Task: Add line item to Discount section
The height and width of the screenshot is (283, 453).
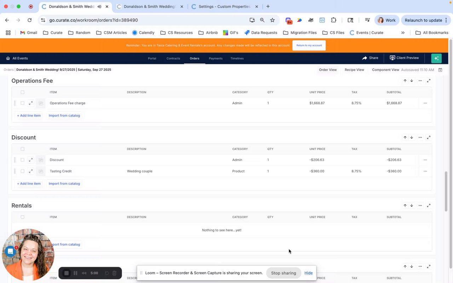Action: pos(29,184)
